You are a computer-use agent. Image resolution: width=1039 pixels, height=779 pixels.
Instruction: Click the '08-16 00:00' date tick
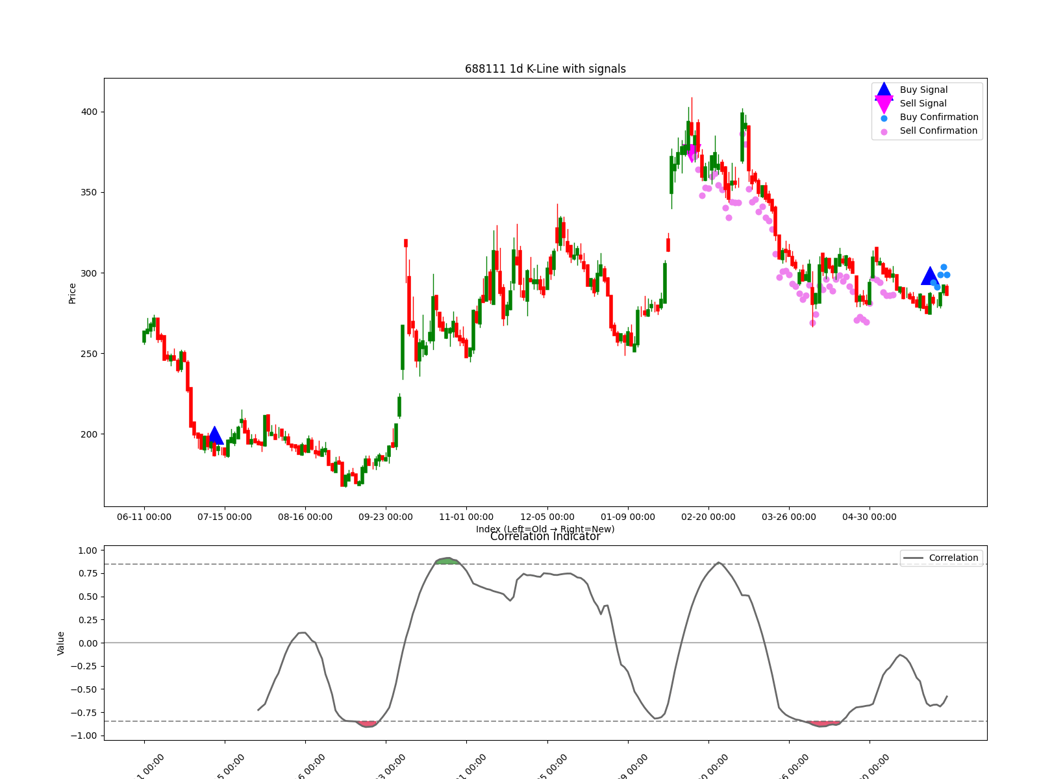point(305,517)
